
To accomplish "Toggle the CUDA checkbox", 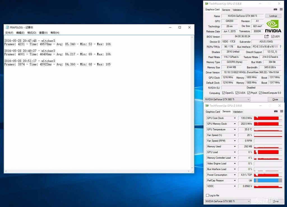I will 237,93.
